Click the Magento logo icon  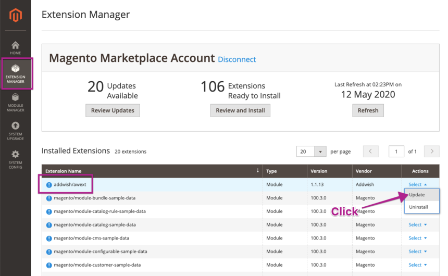(16, 16)
